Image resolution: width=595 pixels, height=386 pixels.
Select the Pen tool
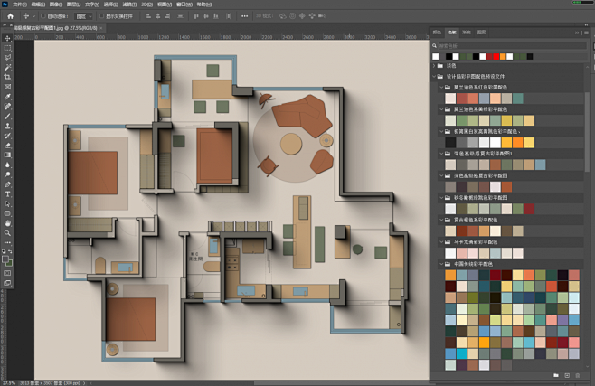7,184
